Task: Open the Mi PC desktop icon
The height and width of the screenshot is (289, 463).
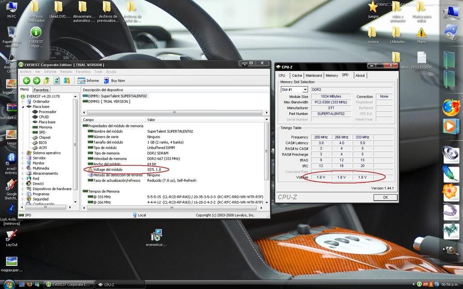Action: [x=11, y=10]
